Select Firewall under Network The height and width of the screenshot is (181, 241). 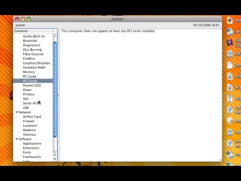pyautogui.click(x=29, y=121)
